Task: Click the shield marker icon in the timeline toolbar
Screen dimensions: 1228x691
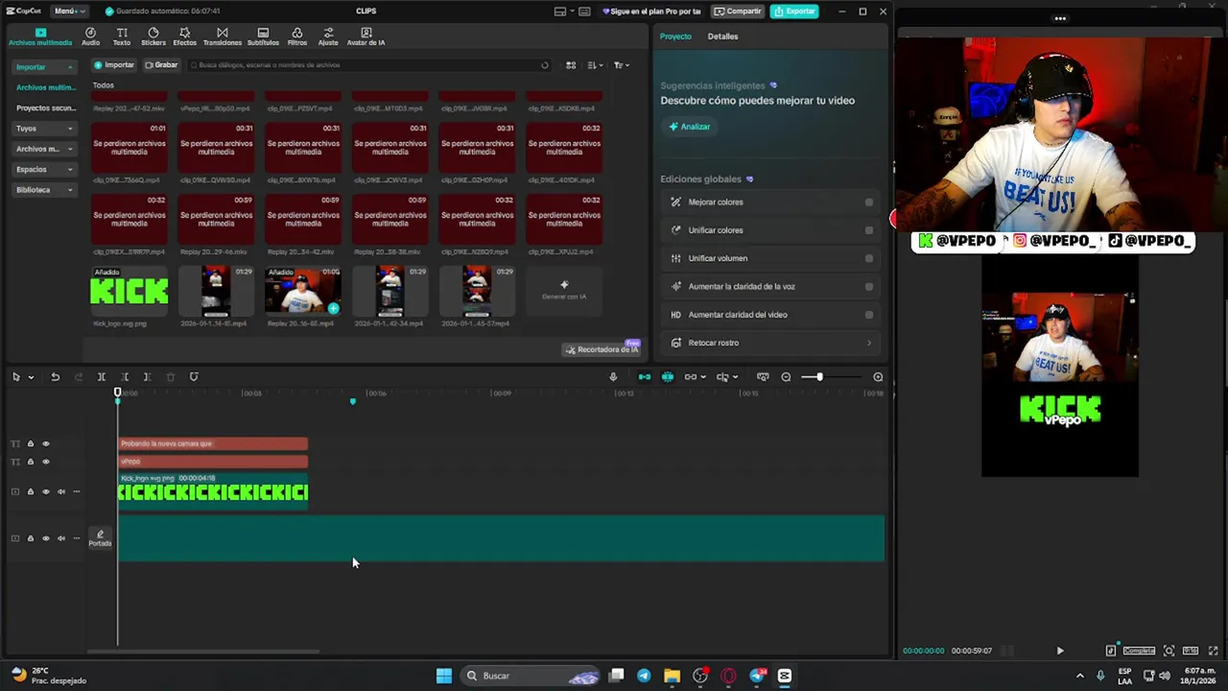Action: point(194,377)
